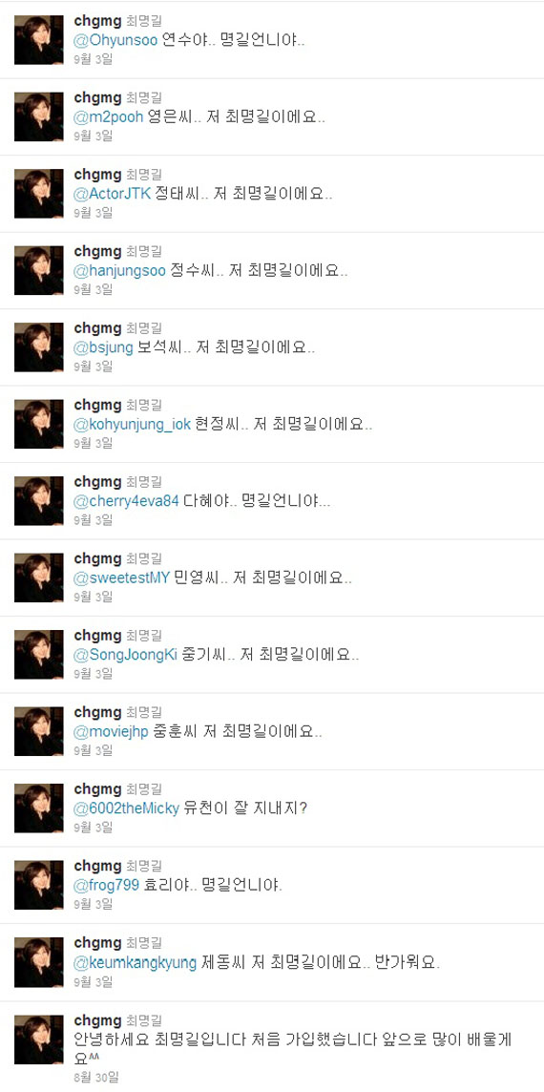Viewport: 544px width, 1092px height.
Task: Open the 8월 30일 timestamp link
Action: (x=95, y=1075)
